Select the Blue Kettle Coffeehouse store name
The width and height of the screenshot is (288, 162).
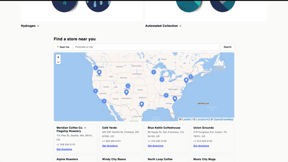[164, 128]
